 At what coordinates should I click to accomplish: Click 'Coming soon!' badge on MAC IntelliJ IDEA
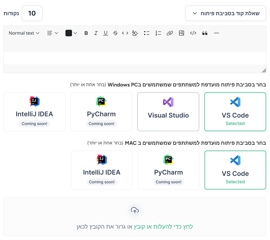pyautogui.click(x=102, y=182)
